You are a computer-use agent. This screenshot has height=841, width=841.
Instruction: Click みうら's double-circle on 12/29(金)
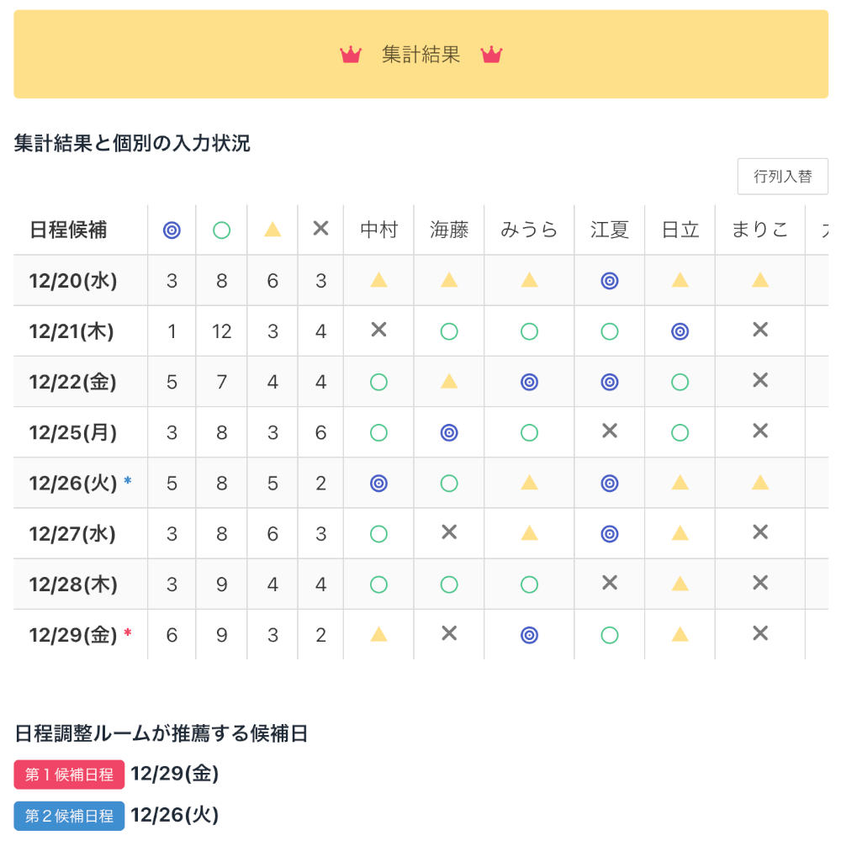pos(529,635)
